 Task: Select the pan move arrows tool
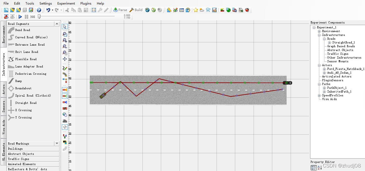click(x=65, y=59)
